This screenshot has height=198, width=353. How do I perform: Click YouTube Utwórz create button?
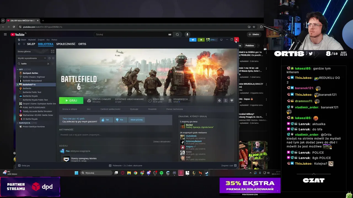[x=254, y=34]
